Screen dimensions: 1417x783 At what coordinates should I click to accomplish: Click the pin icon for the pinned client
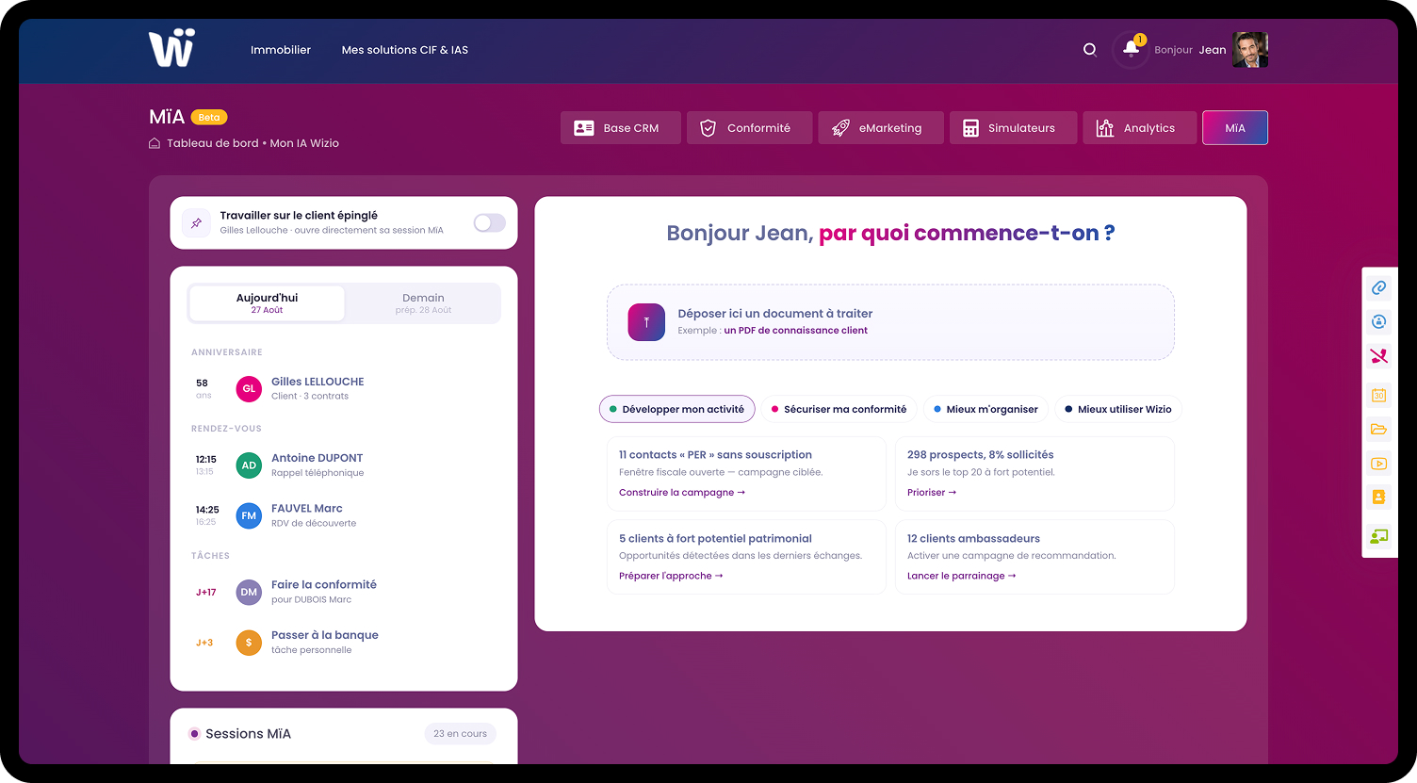(196, 223)
